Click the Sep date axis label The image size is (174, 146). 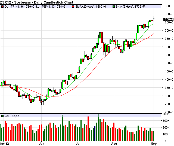pos(154,144)
